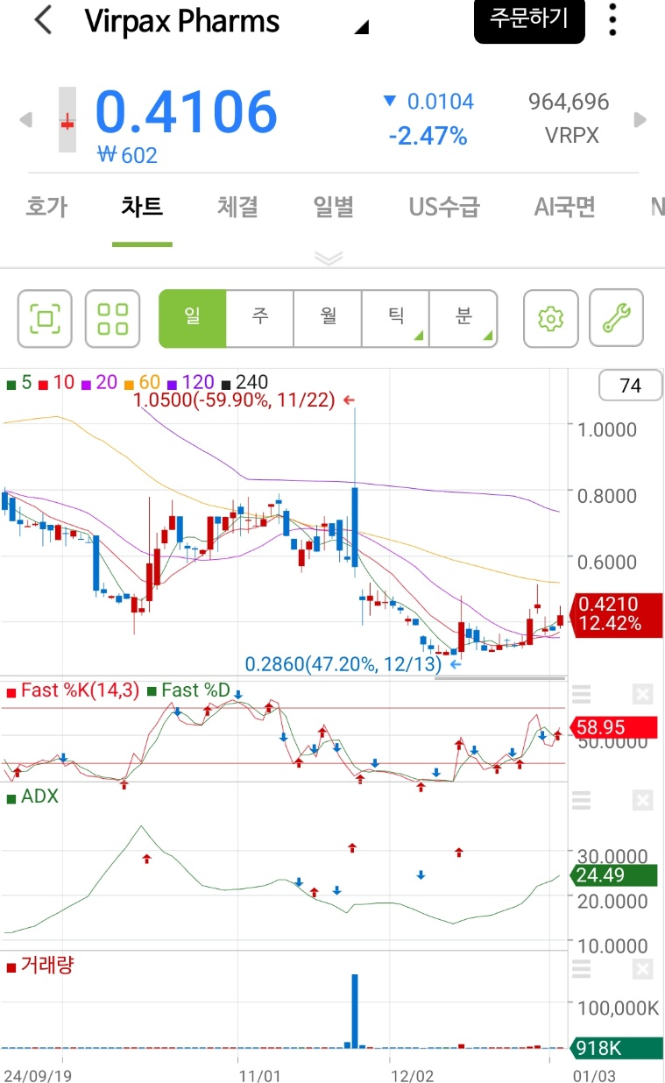The width and height of the screenshot is (665, 1083).
Task: Tap the 0.4210 current price tag
Action: click(x=616, y=614)
